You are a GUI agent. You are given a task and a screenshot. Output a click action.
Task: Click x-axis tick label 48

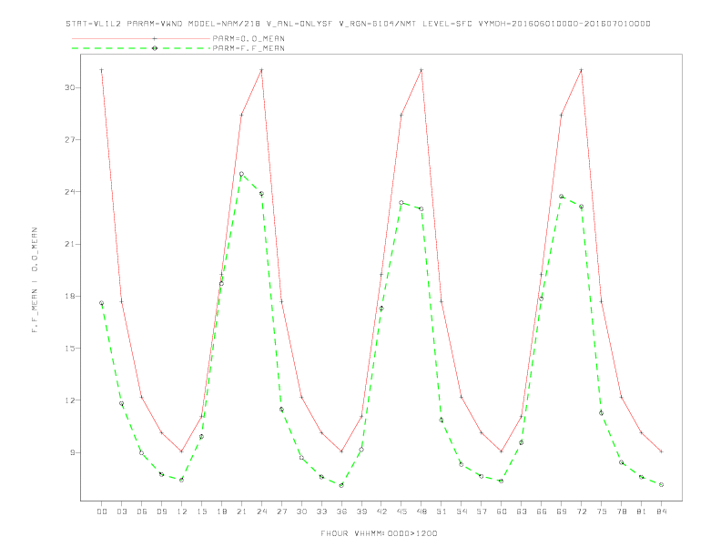tap(421, 511)
